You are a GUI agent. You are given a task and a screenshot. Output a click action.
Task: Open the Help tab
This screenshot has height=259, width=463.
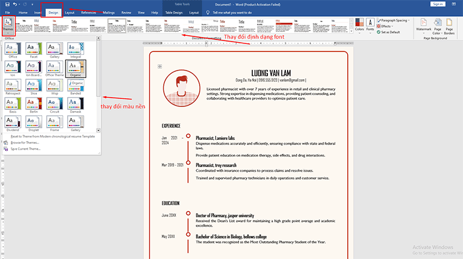click(x=155, y=13)
